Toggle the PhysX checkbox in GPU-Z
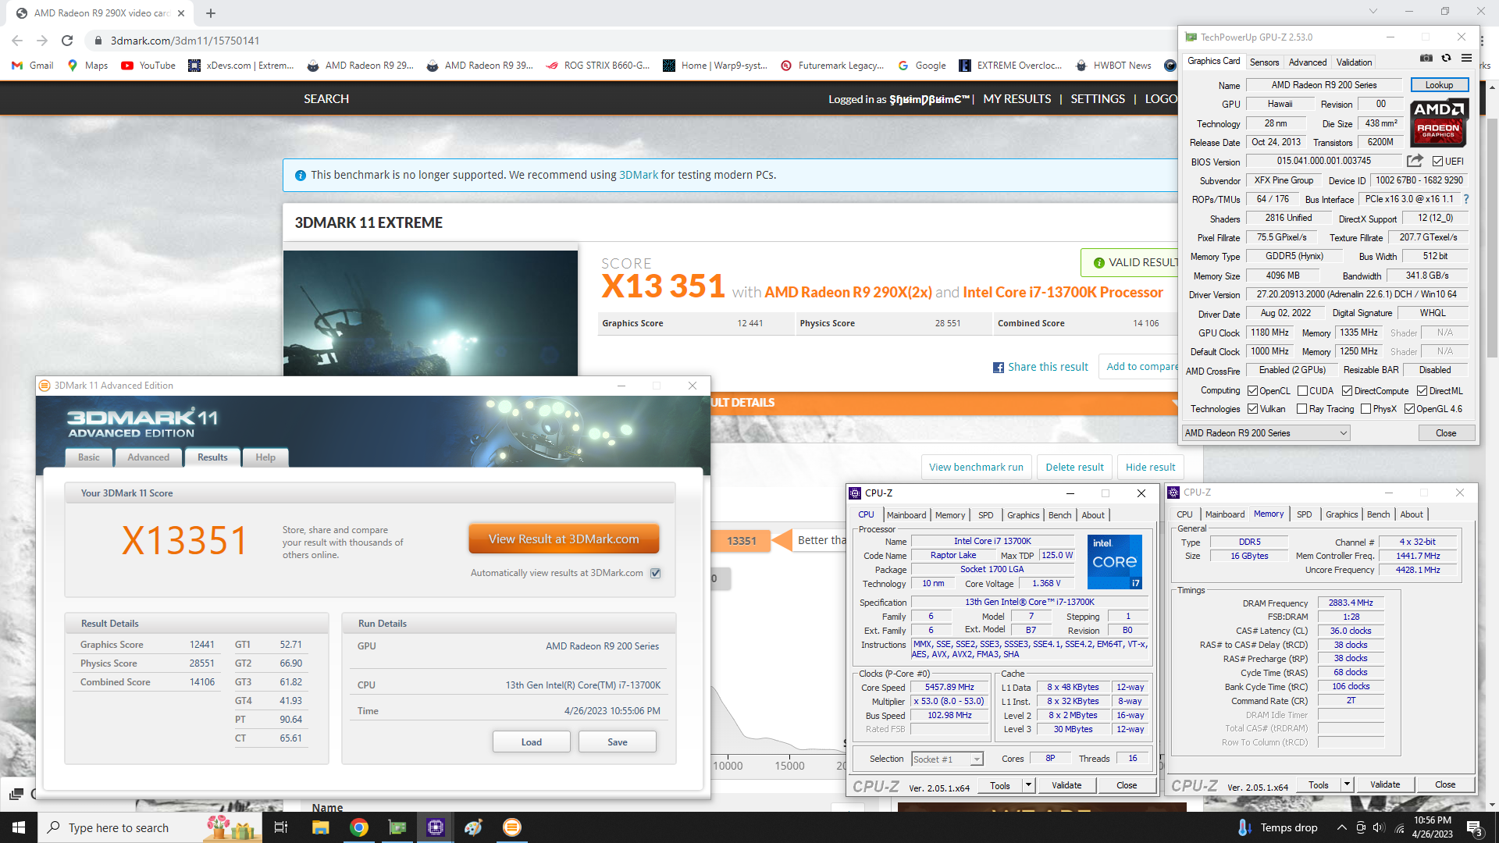Viewport: 1499px width, 843px height. pyautogui.click(x=1365, y=409)
